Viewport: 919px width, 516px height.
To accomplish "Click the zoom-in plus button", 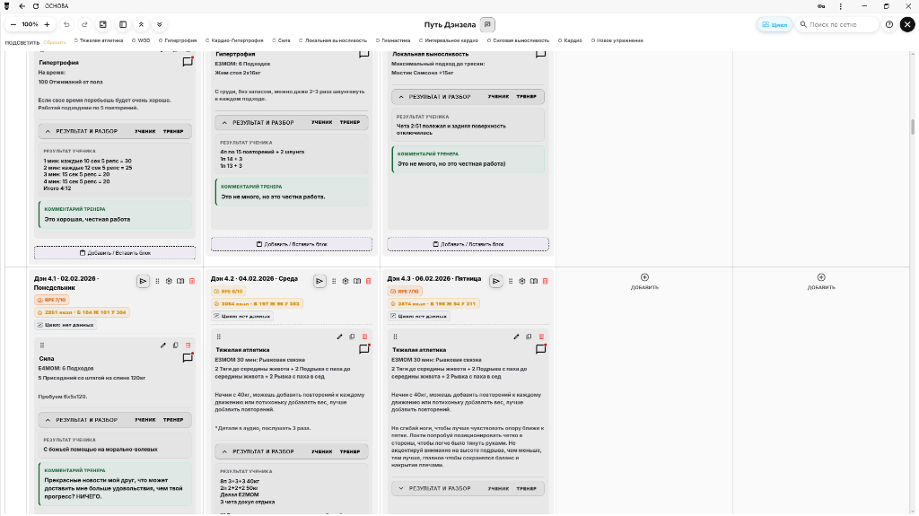I will click(x=47, y=24).
